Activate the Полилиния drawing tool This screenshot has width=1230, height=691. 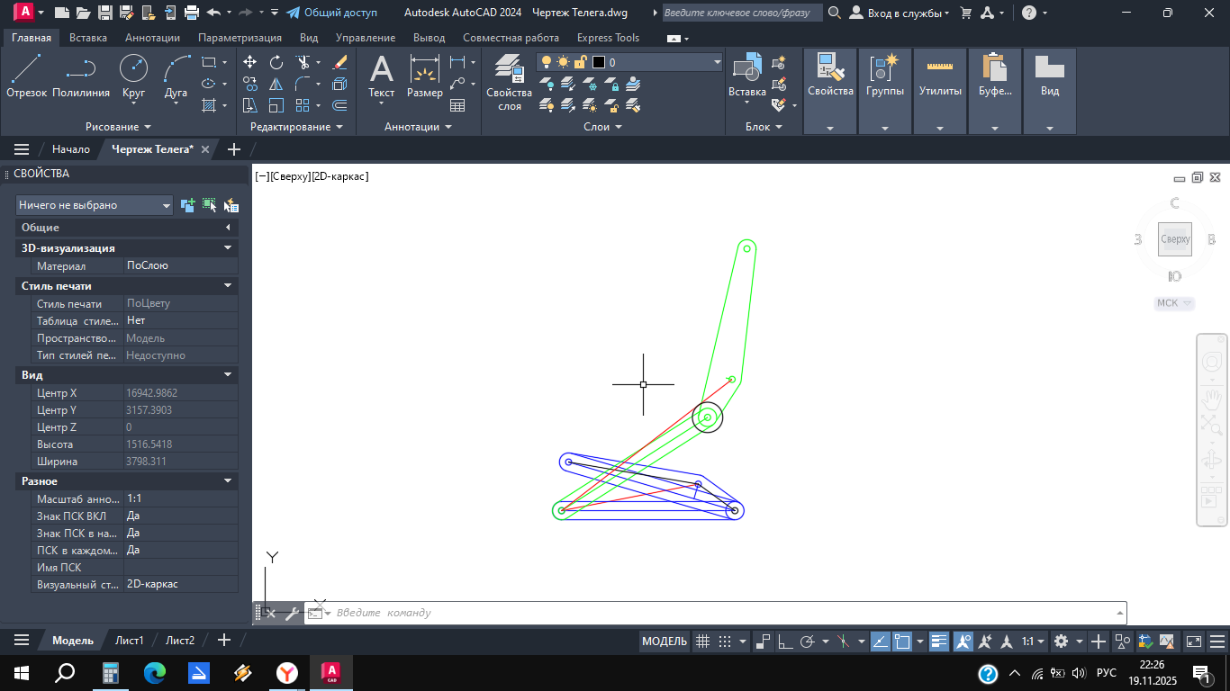(81, 76)
